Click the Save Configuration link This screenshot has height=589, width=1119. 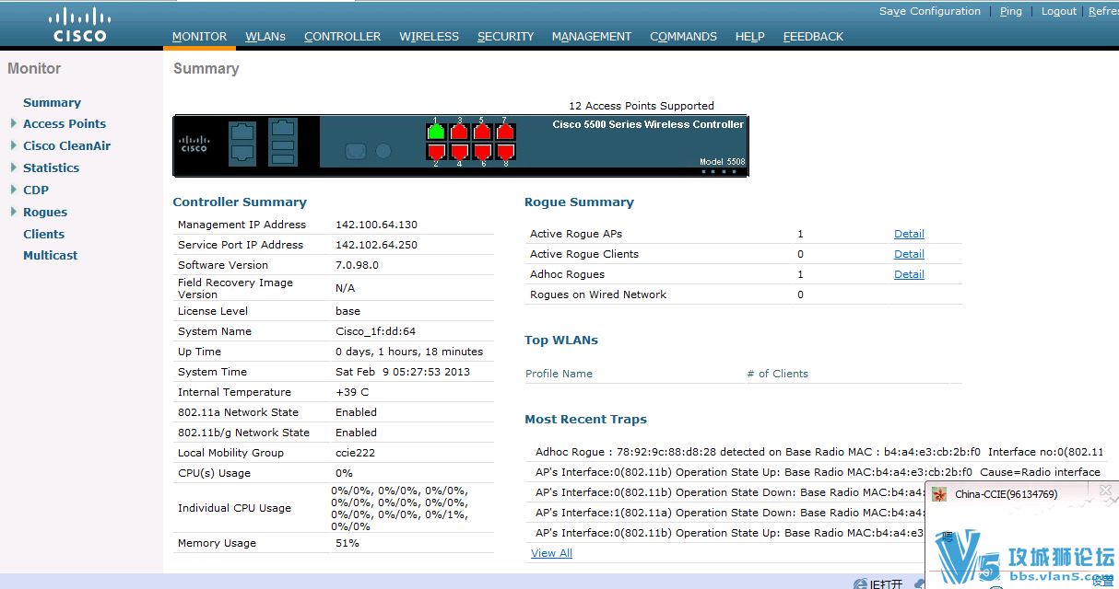pos(930,11)
